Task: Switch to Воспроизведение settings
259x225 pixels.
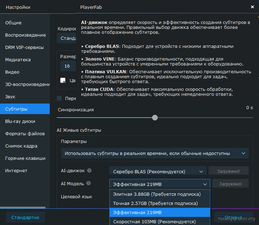Action: (x=25, y=35)
